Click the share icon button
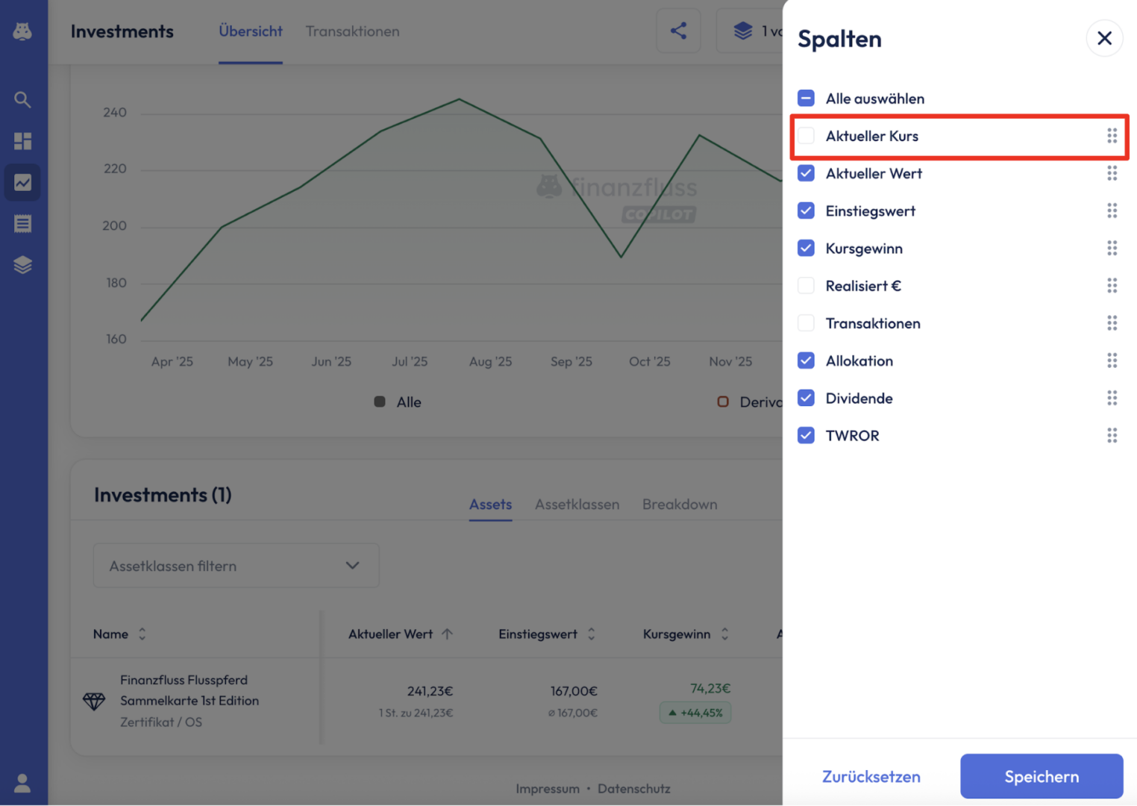This screenshot has height=806, width=1137. click(678, 31)
